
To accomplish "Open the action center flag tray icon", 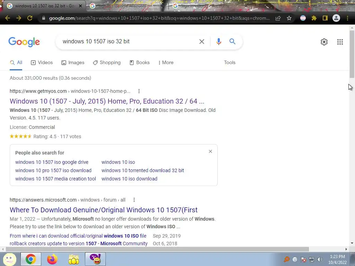I will pos(303,259).
